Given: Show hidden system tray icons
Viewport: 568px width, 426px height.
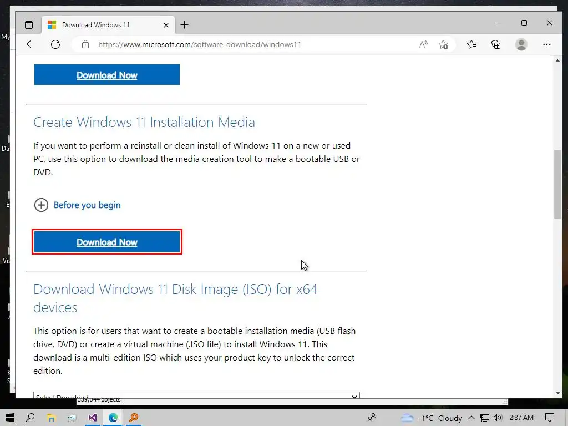Looking at the screenshot, I should 471,418.
